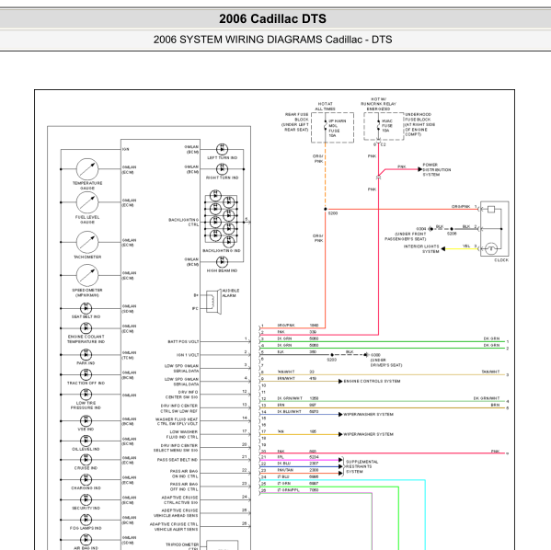551x550 pixels.
Task: Click the "IGN 1 VOLT" terminal label
Action: 188,355
